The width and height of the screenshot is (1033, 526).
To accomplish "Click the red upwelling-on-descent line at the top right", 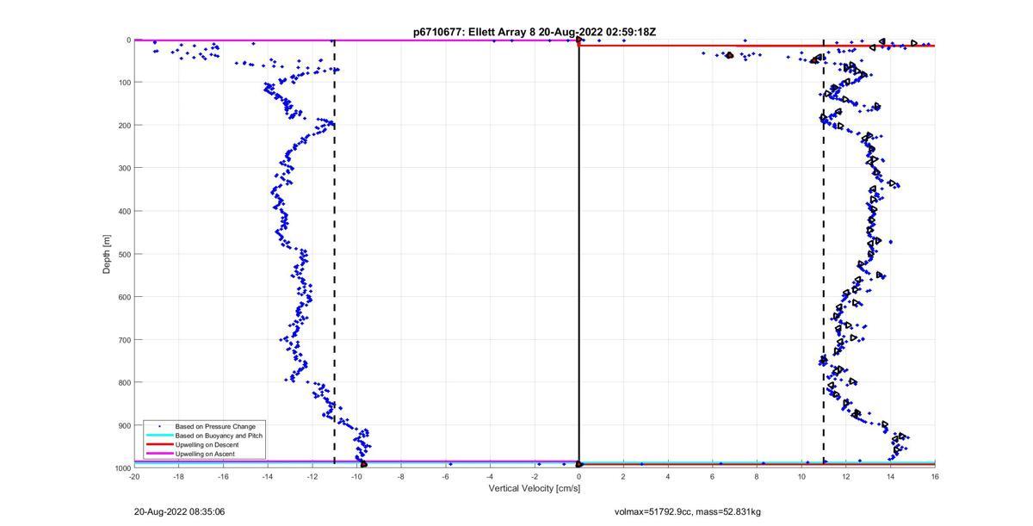I will point(757,46).
